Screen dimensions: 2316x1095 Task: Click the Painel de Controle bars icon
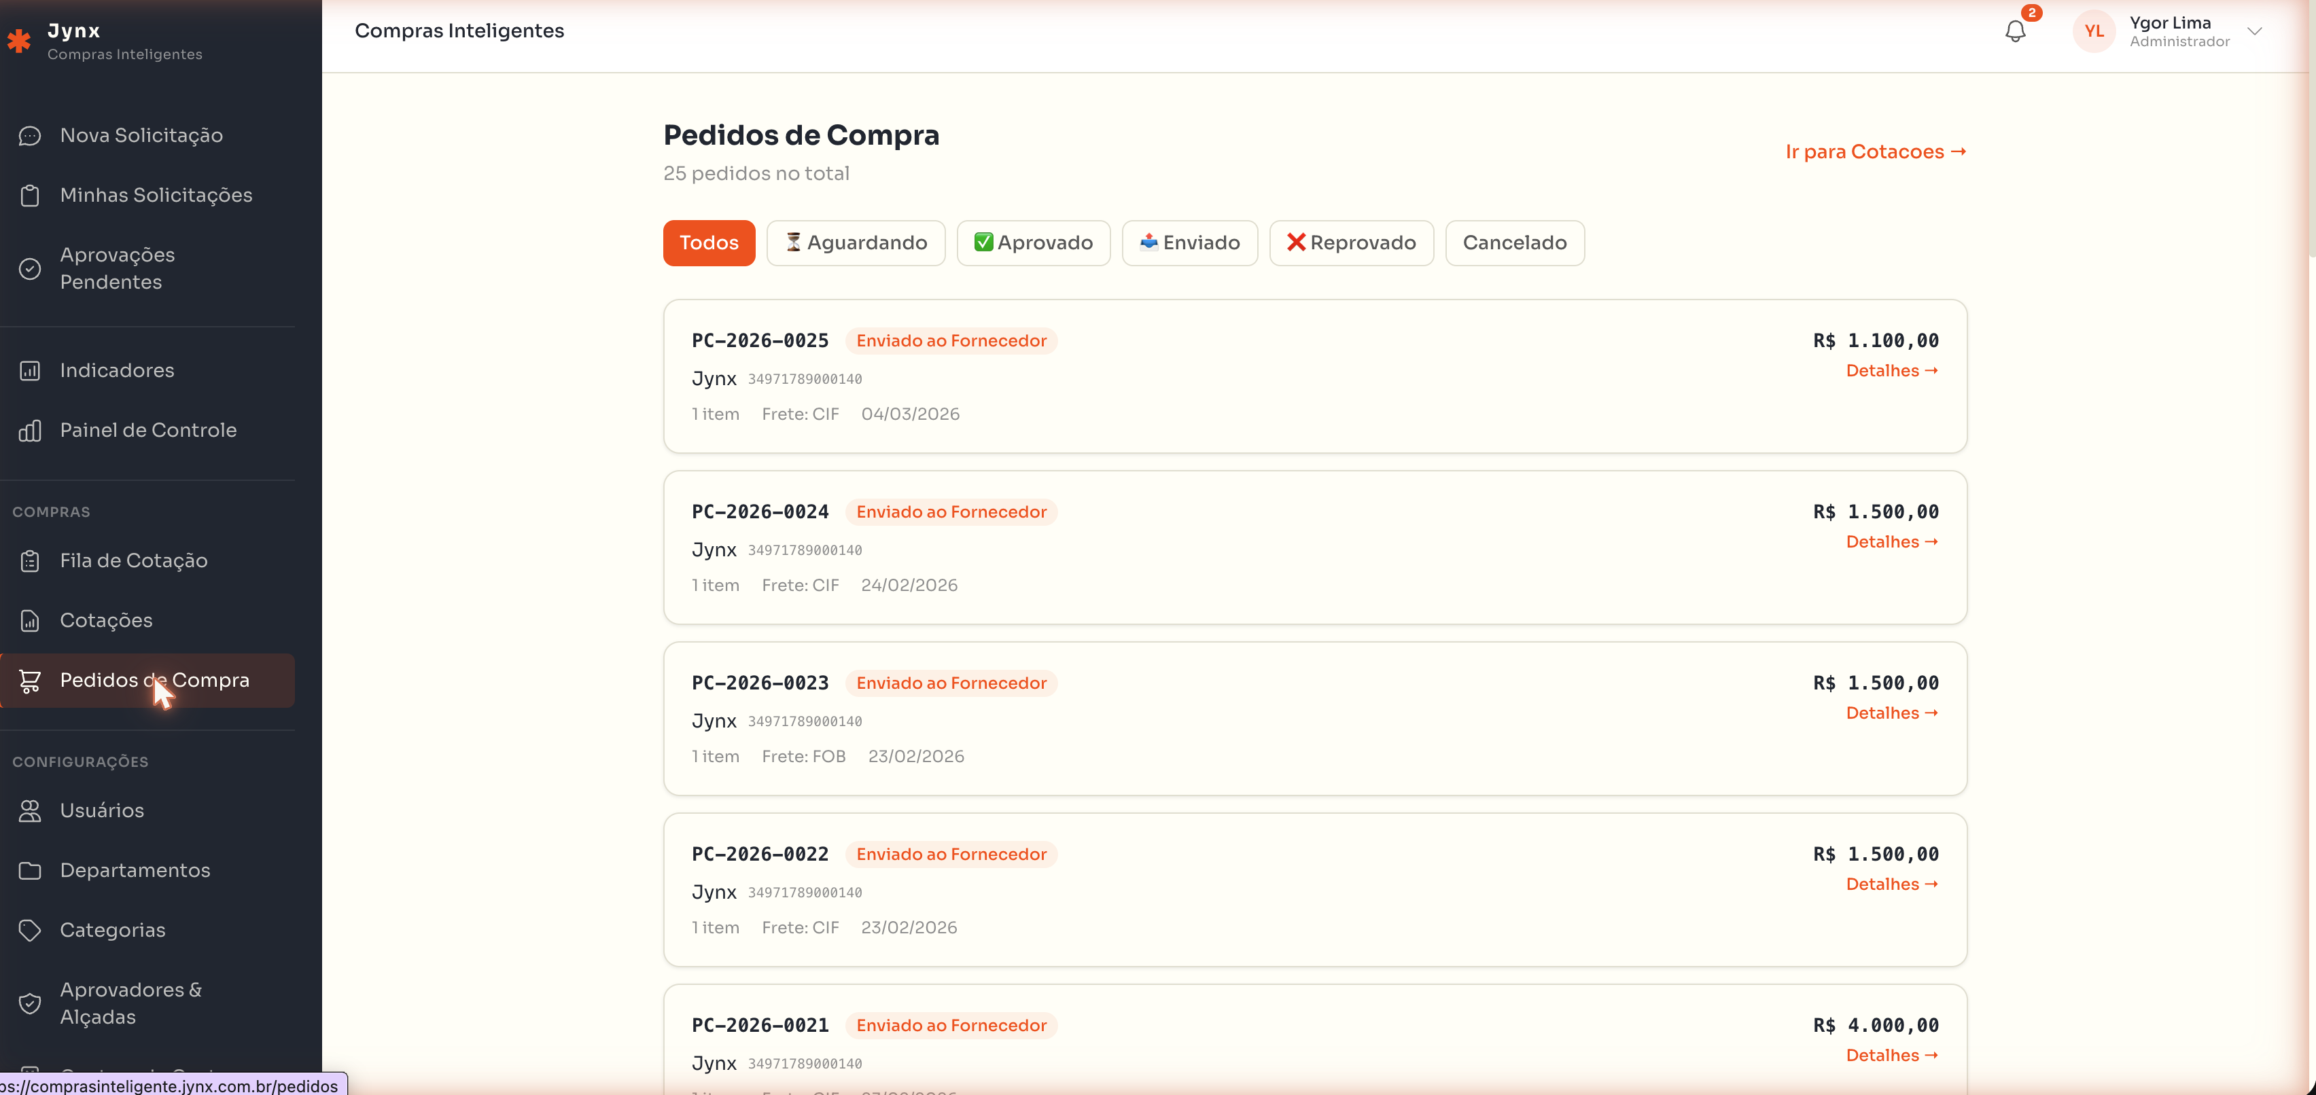30,431
